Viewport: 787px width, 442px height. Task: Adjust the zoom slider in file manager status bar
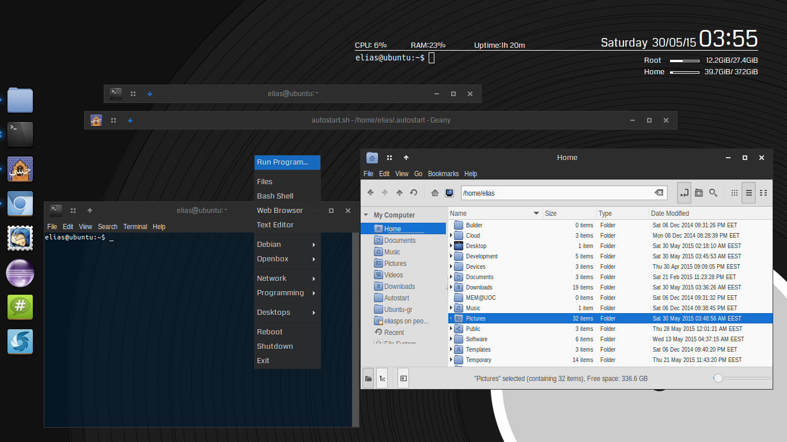click(718, 378)
